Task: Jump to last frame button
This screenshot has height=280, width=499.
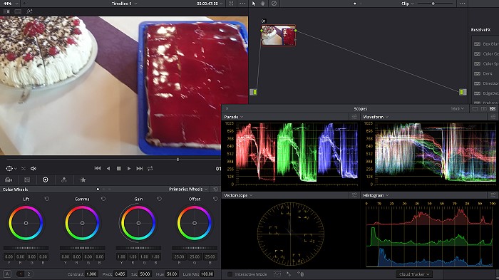Action: coord(140,168)
